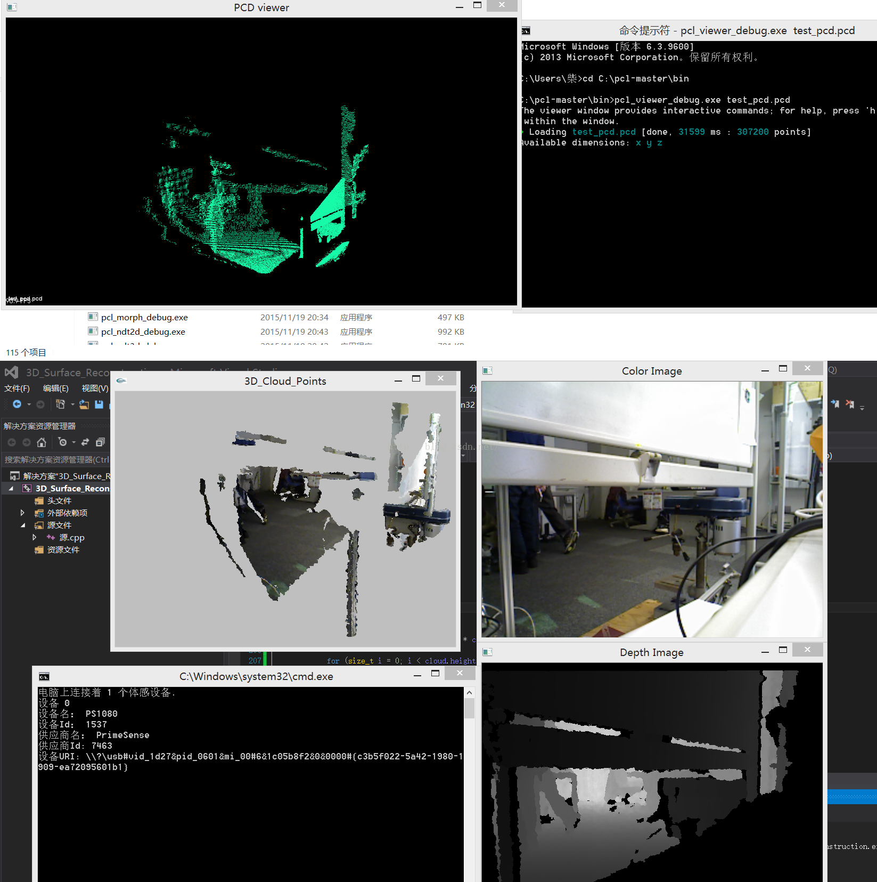Select pcl_ndt2d_debug.exe in file list

143,332
